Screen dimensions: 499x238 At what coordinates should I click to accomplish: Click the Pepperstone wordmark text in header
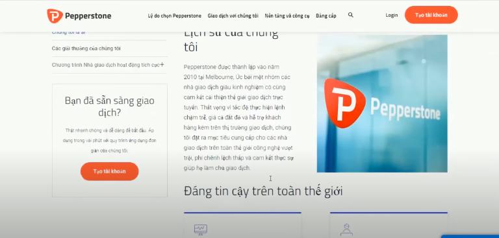click(88, 16)
